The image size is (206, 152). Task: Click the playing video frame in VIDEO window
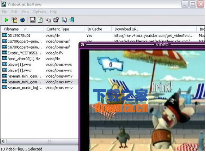tap(147, 101)
